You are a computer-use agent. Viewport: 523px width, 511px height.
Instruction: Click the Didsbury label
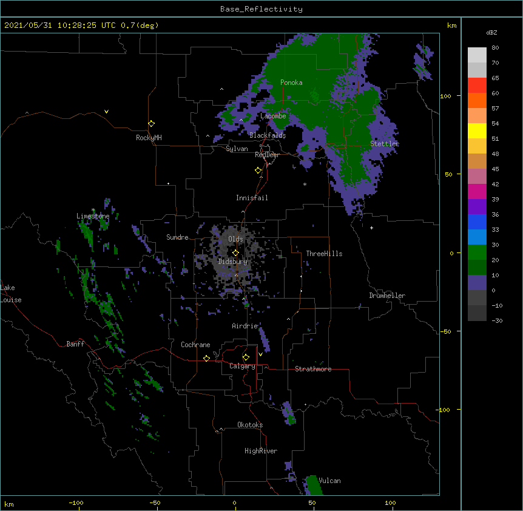[233, 262]
